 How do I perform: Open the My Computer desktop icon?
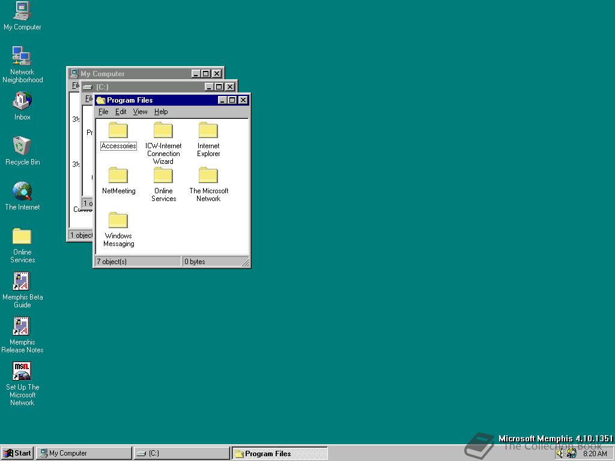click(22, 13)
